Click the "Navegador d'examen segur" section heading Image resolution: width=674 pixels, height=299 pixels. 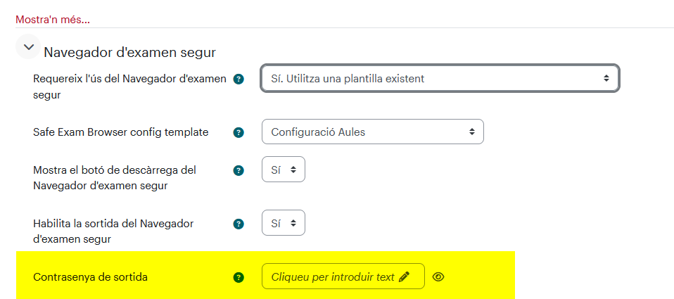point(130,52)
